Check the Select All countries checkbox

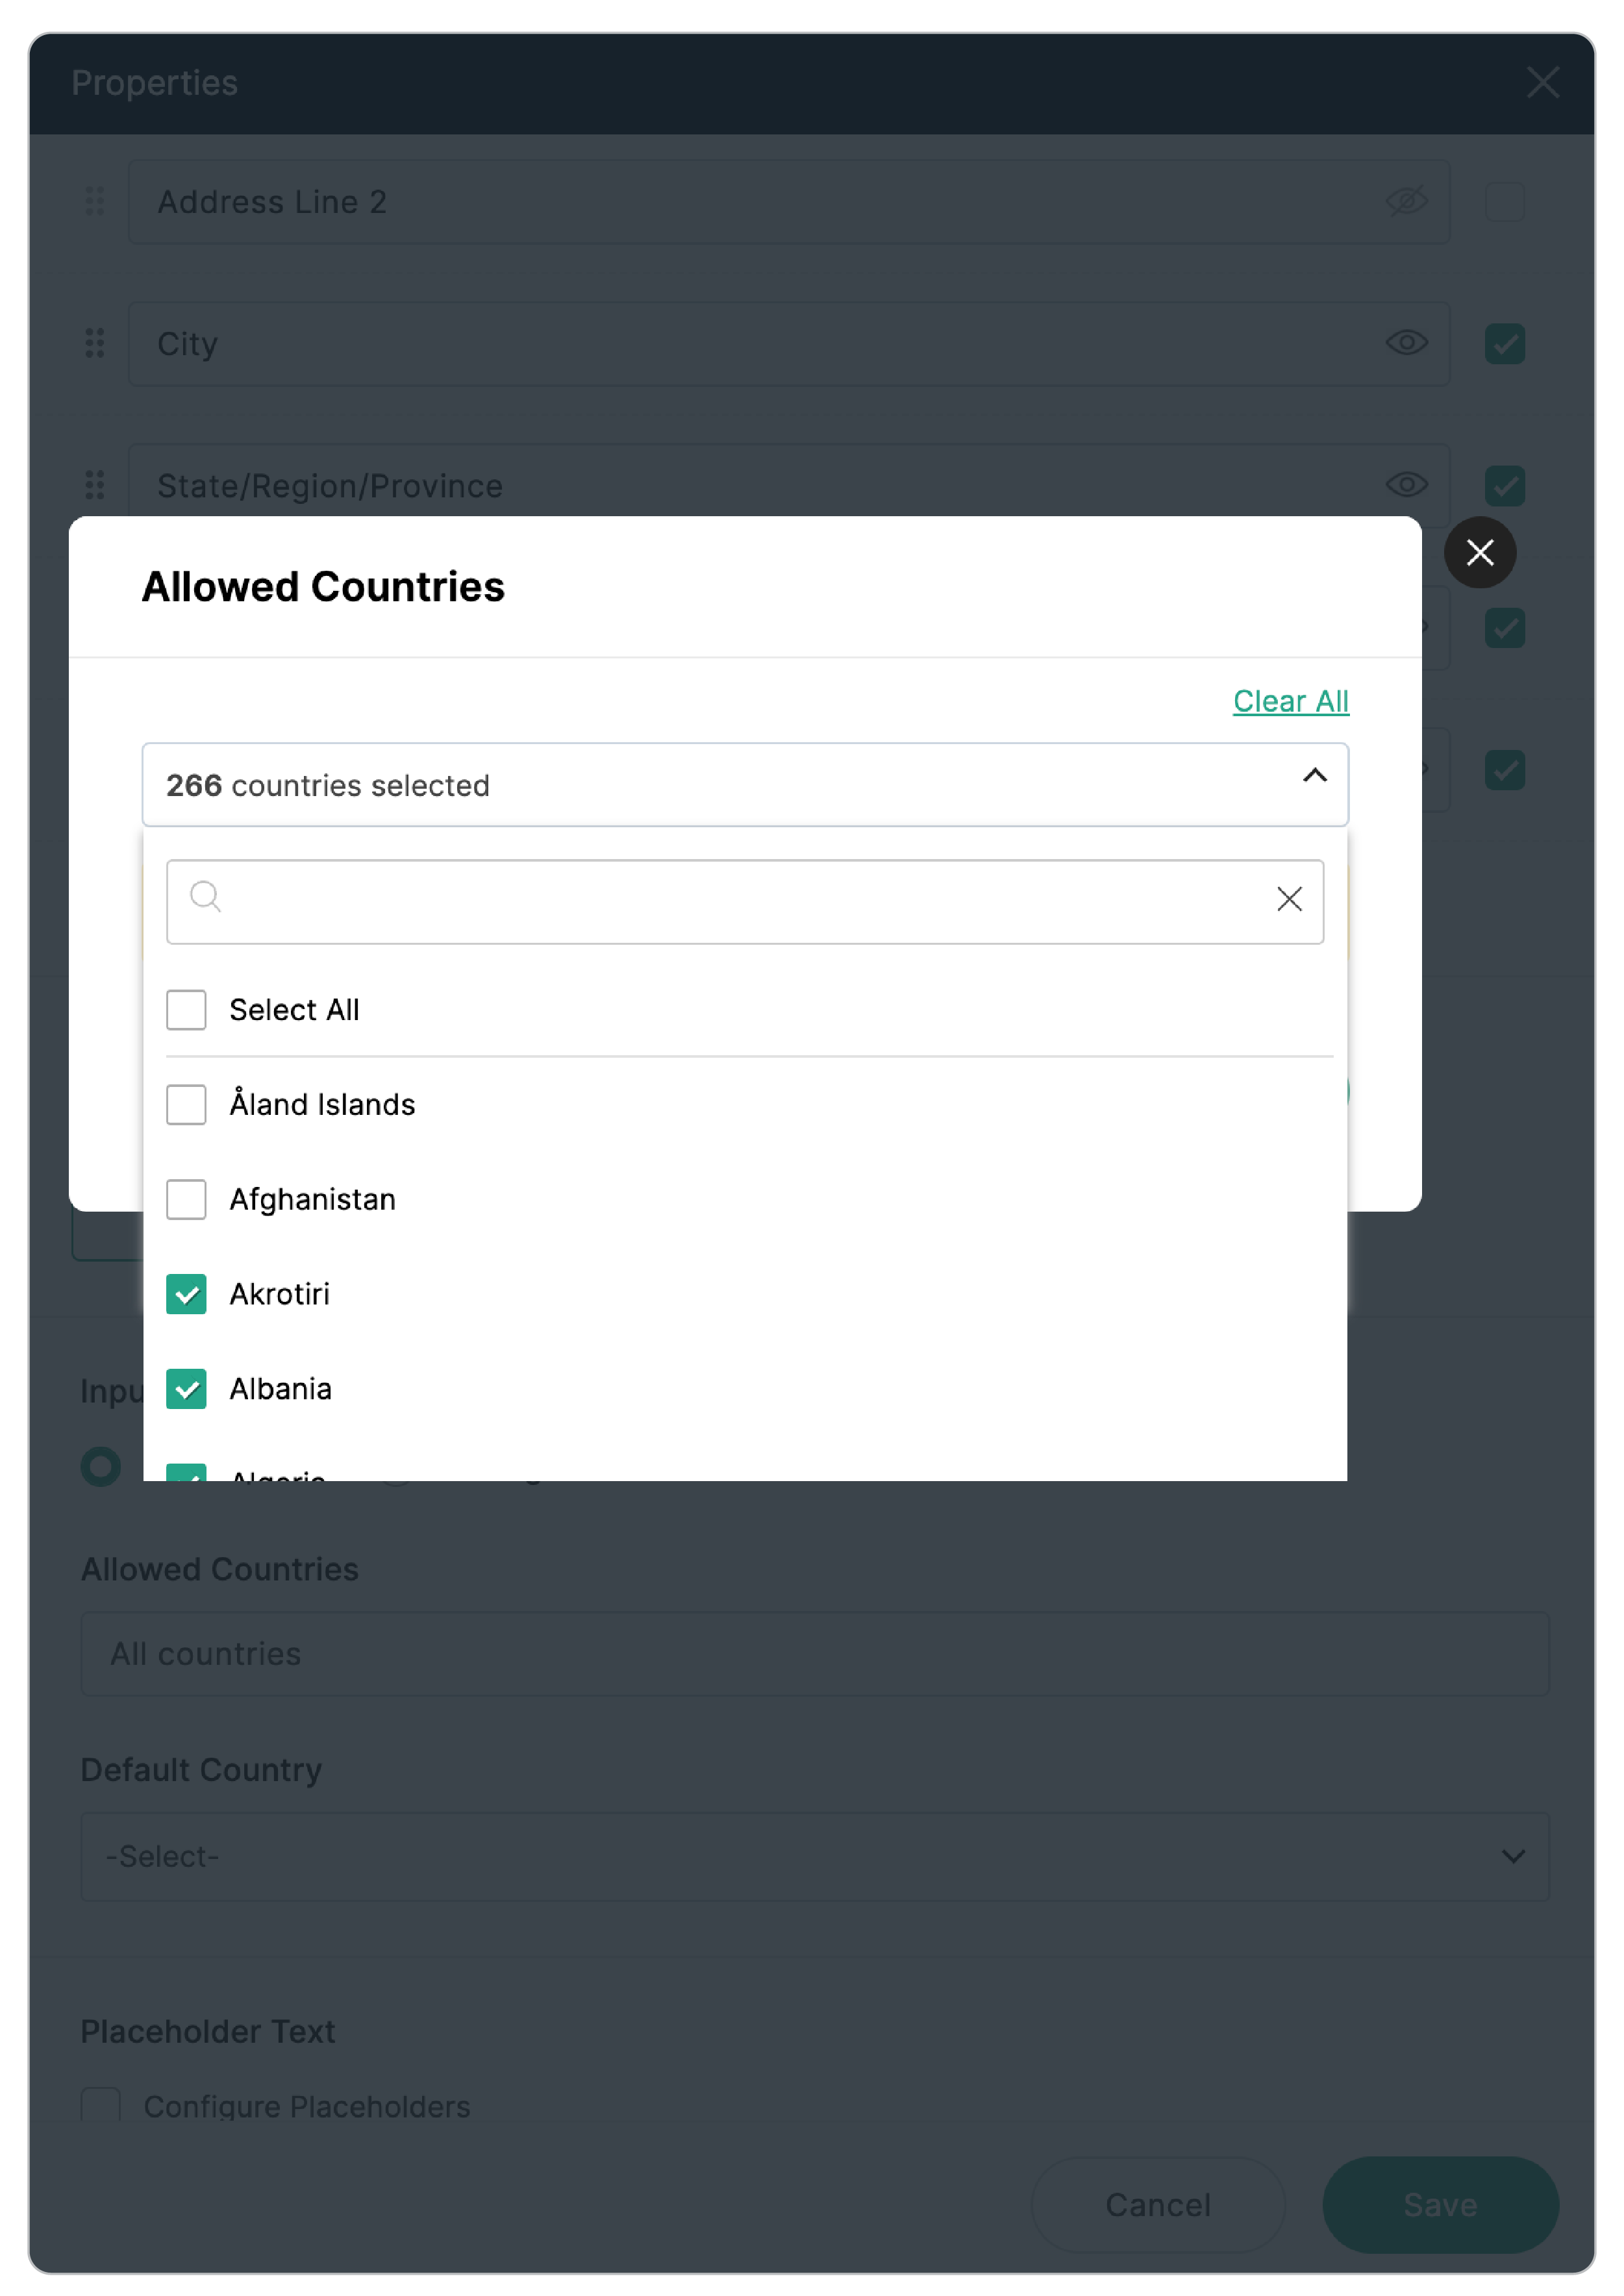186,1010
